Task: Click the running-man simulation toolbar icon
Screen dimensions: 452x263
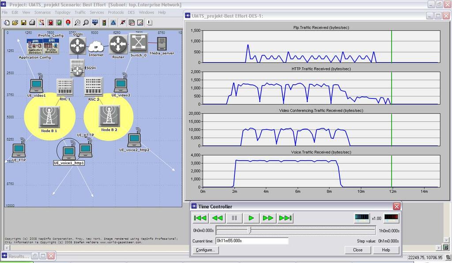Action: pos(123,23)
